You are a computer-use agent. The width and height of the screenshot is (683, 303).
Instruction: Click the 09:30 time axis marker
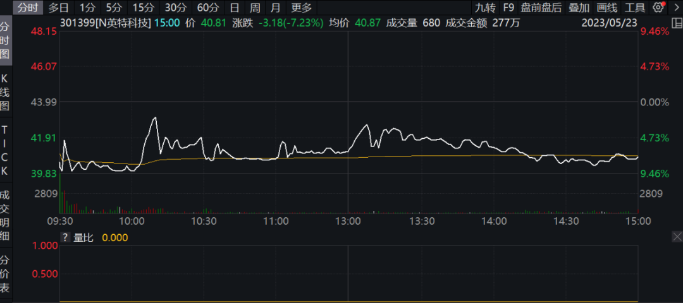59,222
